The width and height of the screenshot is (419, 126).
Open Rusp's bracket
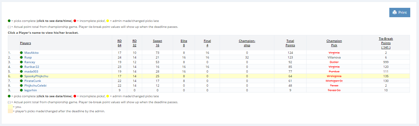coord(28,58)
